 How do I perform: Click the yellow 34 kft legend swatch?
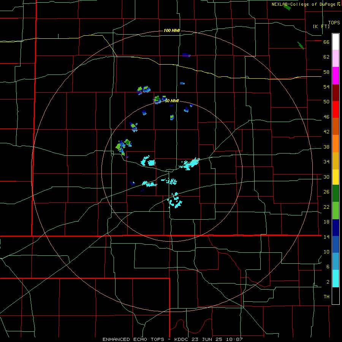pyautogui.click(x=336, y=177)
